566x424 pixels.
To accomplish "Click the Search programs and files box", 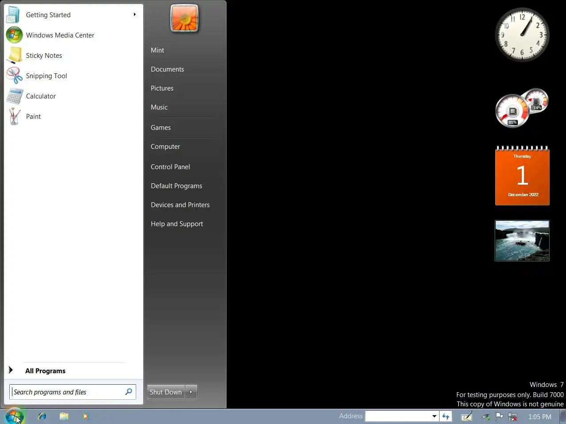I will (x=73, y=392).
